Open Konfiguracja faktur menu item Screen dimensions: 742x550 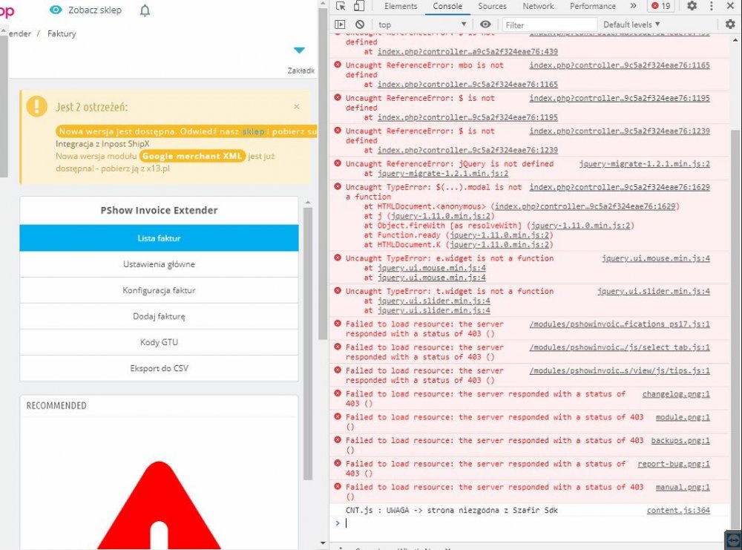coord(159,290)
